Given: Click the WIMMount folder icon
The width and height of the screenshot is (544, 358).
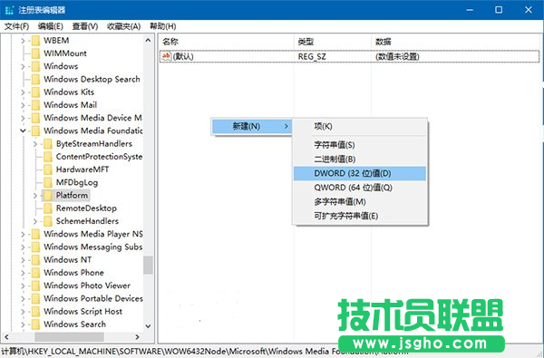Looking at the screenshot, I should pyautogui.click(x=35, y=53).
